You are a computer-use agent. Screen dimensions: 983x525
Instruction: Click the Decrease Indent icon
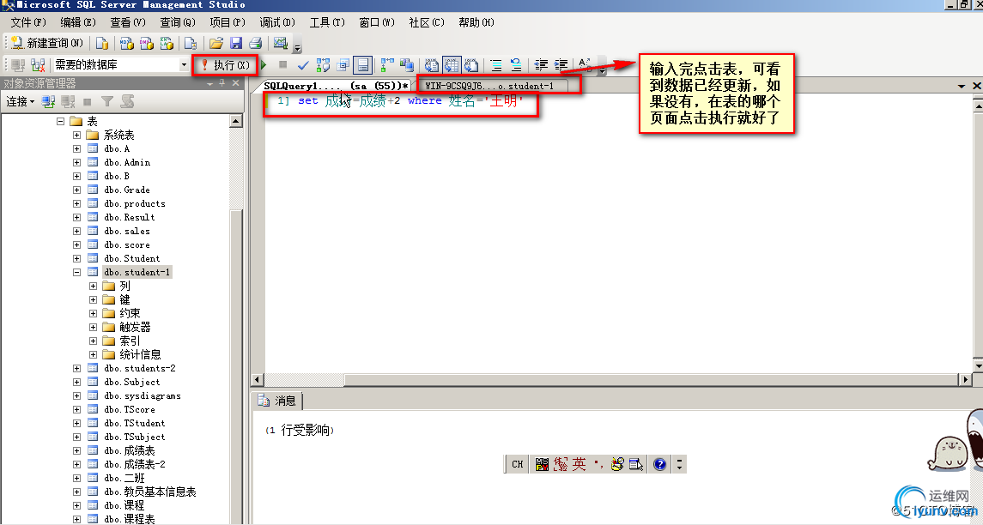(540, 64)
